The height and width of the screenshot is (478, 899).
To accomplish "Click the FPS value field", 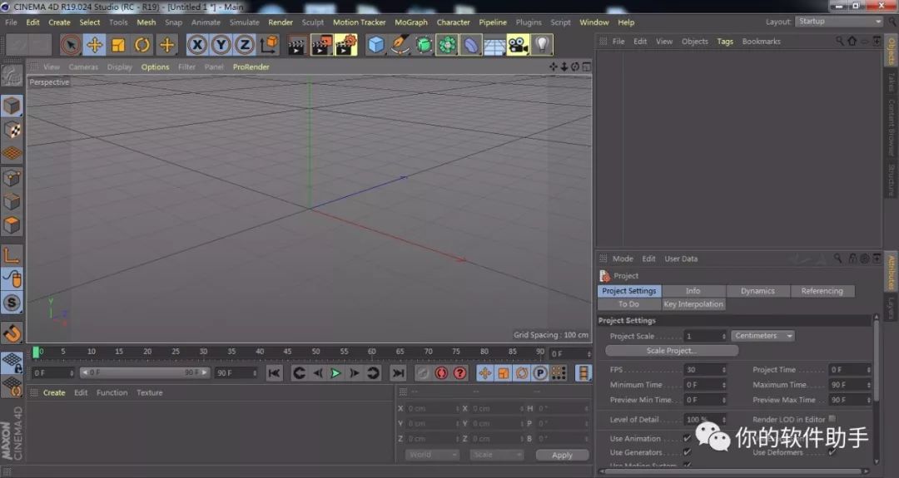I will pos(705,370).
